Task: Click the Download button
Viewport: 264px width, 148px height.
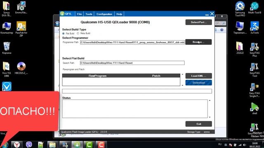Action: click(199, 83)
